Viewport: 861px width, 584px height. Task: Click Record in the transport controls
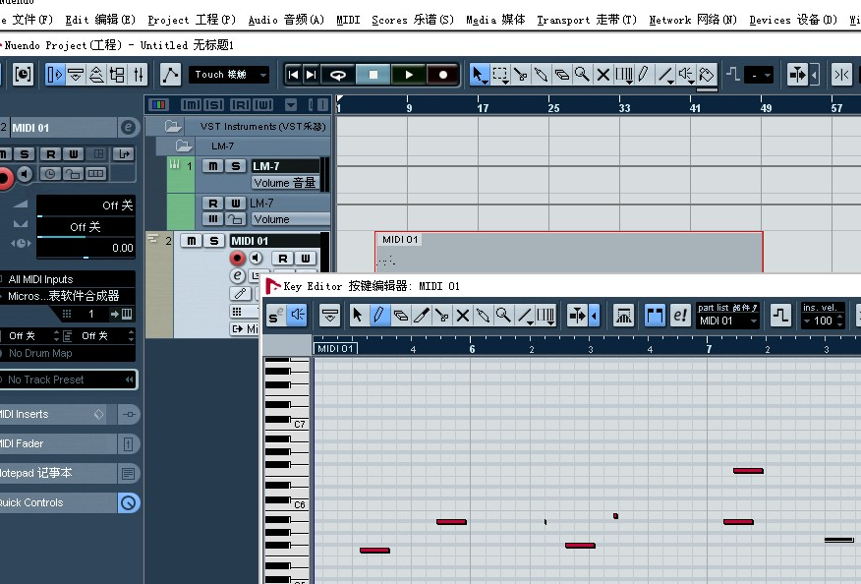point(442,74)
